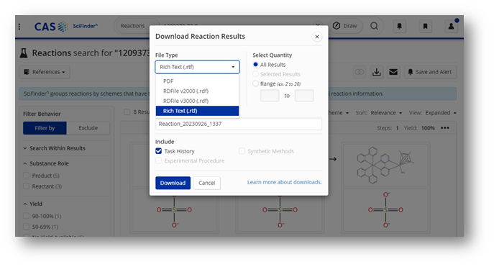Uncheck the Task History checkbox
494x267 pixels.
pyautogui.click(x=158, y=151)
